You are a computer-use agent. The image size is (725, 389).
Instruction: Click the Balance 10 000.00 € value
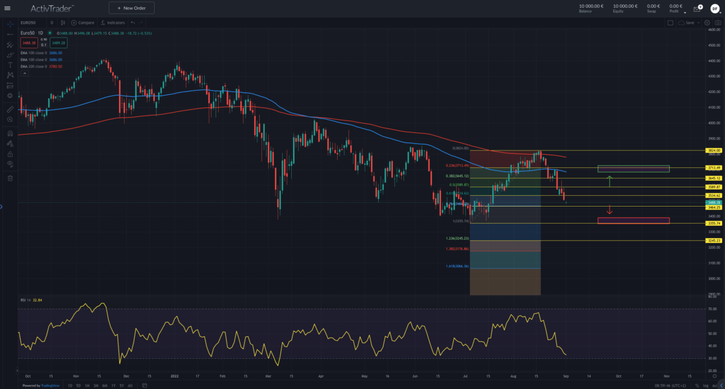pos(590,6)
